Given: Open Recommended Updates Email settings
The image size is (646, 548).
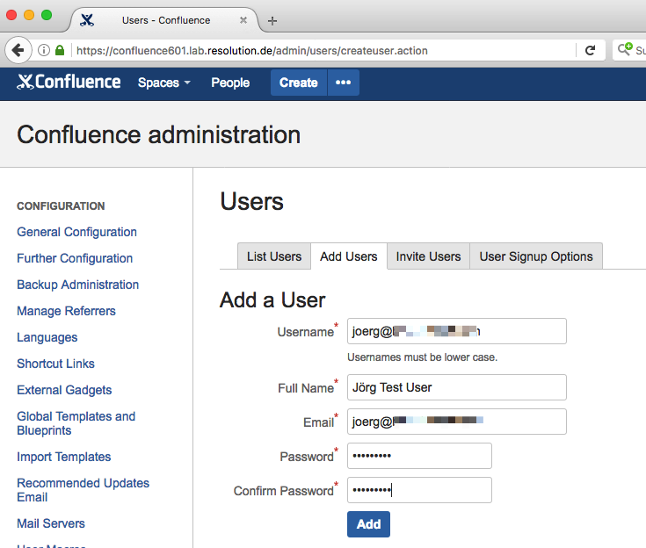Looking at the screenshot, I should coord(83,490).
